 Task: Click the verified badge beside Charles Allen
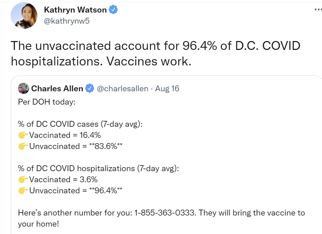(89, 89)
